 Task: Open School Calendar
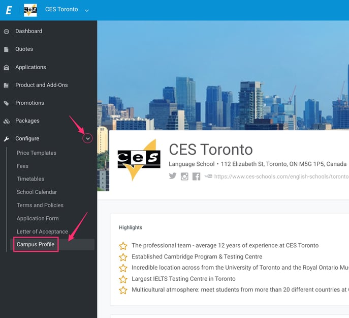(37, 192)
